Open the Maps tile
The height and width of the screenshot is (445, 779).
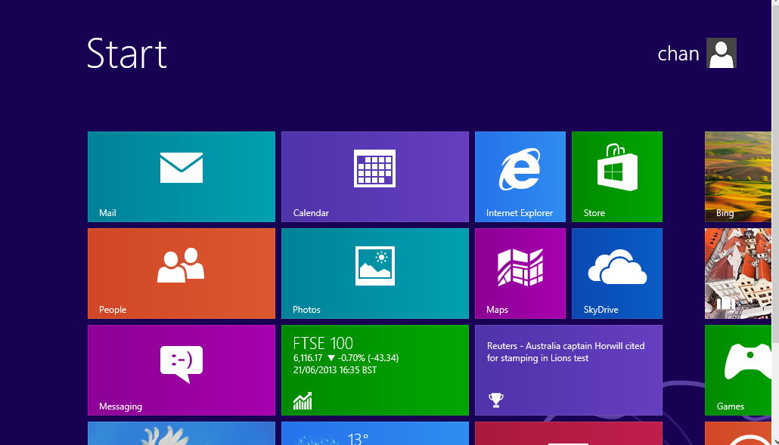[x=520, y=273]
